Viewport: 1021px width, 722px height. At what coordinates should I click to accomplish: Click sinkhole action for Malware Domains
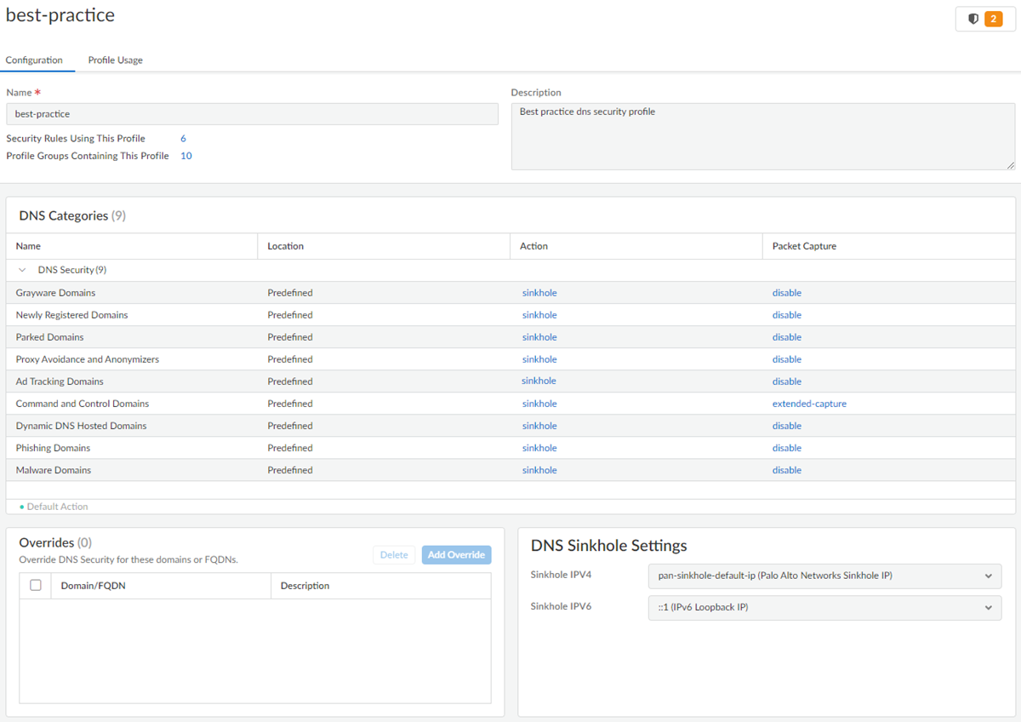(539, 470)
